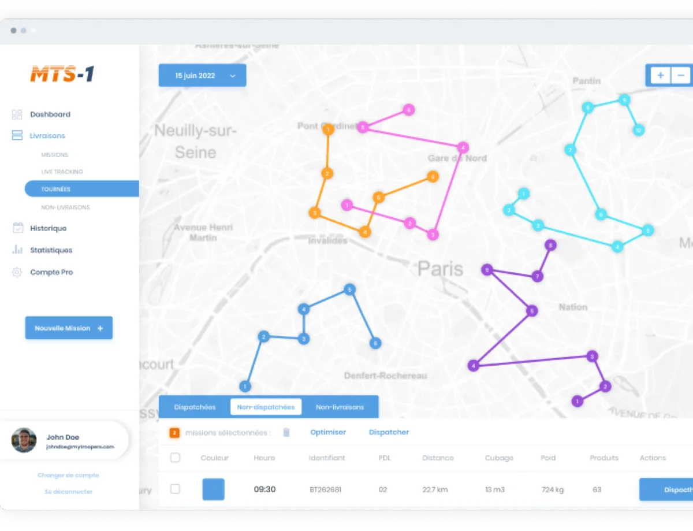Click cyan route stop 10 marker
This screenshot has height=531, width=693.
click(x=638, y=131)
